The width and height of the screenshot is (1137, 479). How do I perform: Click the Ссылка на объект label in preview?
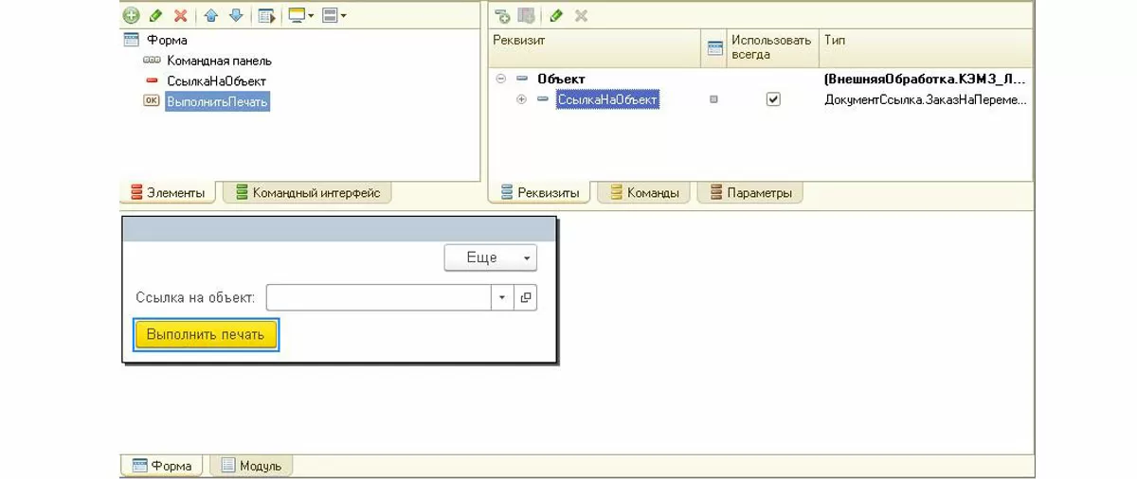(196, 297)
